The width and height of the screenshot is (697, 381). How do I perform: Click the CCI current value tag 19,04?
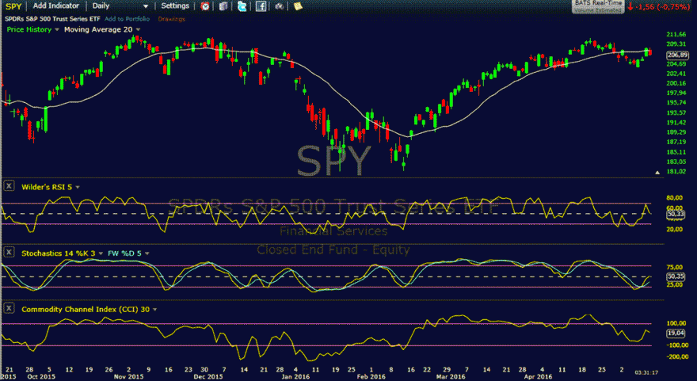(676, 333)
